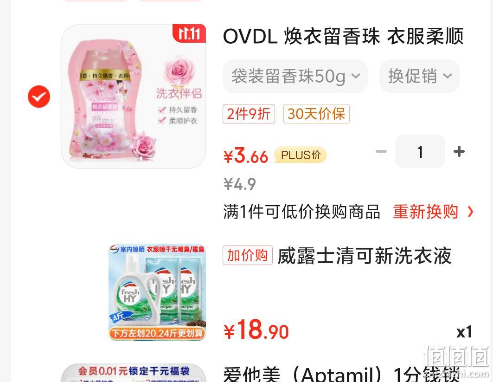Screen dimensions: 493x382
Task: Tap the 加价购 tag
Action: coord(248,255)
